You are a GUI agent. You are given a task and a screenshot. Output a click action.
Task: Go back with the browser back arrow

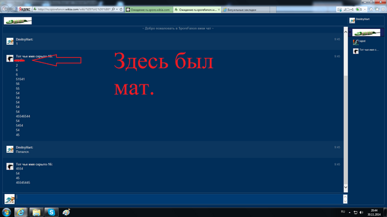click(x=5, y=9)
